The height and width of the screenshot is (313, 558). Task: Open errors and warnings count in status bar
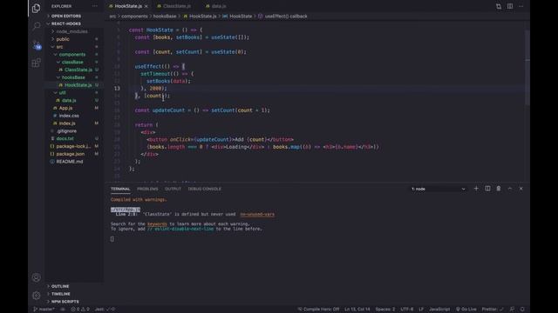pyautogui.click(x=80, y=310)
